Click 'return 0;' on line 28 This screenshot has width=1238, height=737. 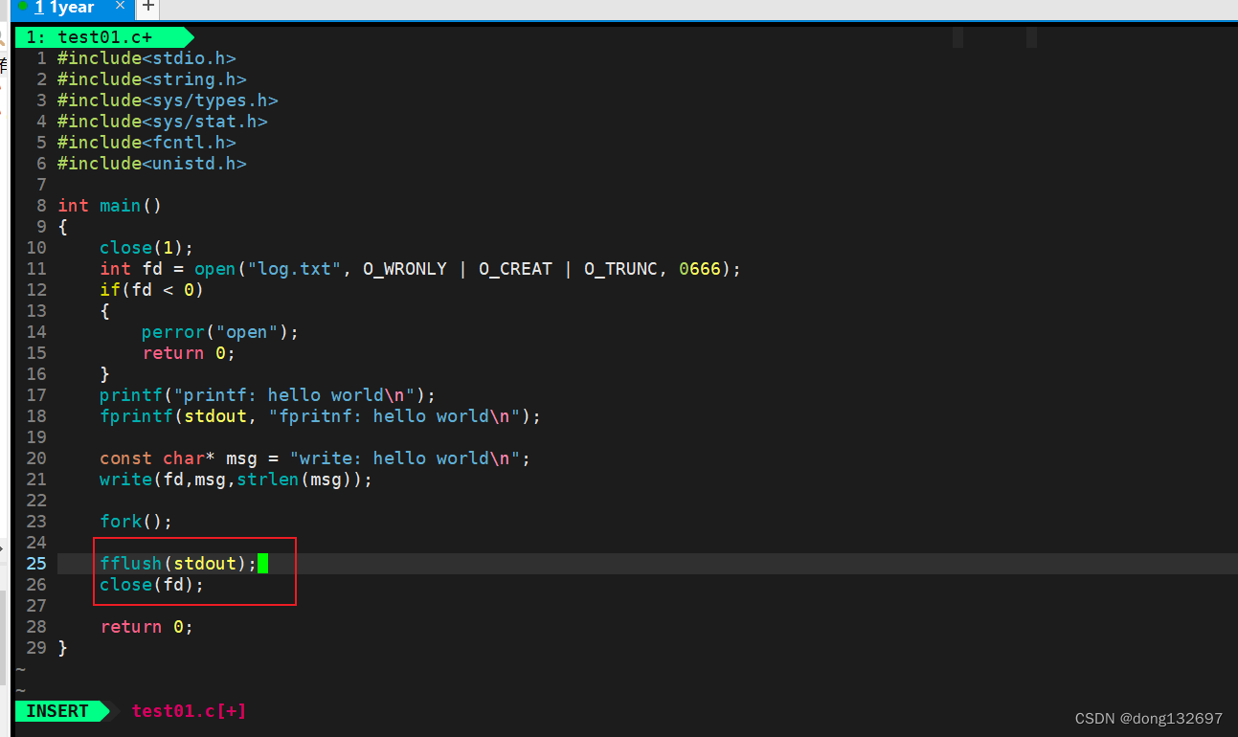(146, 627)
